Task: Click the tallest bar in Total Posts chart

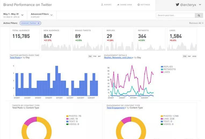Action: [x=56, y=81]
